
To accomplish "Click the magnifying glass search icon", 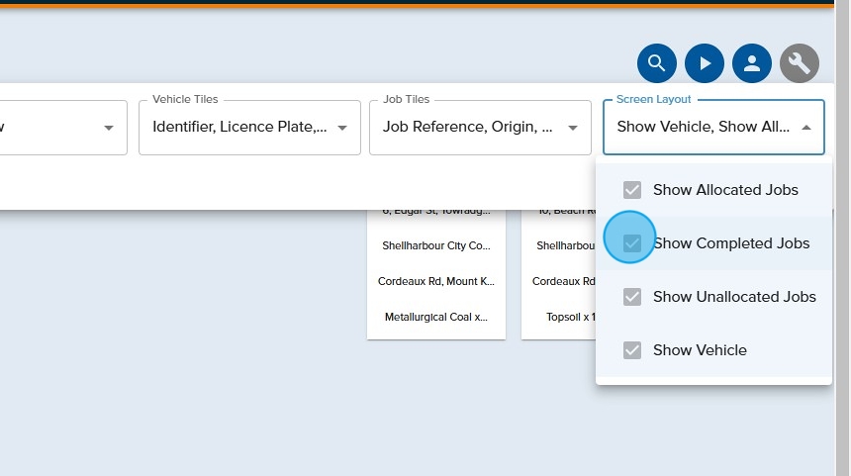I will click(656, 63).
